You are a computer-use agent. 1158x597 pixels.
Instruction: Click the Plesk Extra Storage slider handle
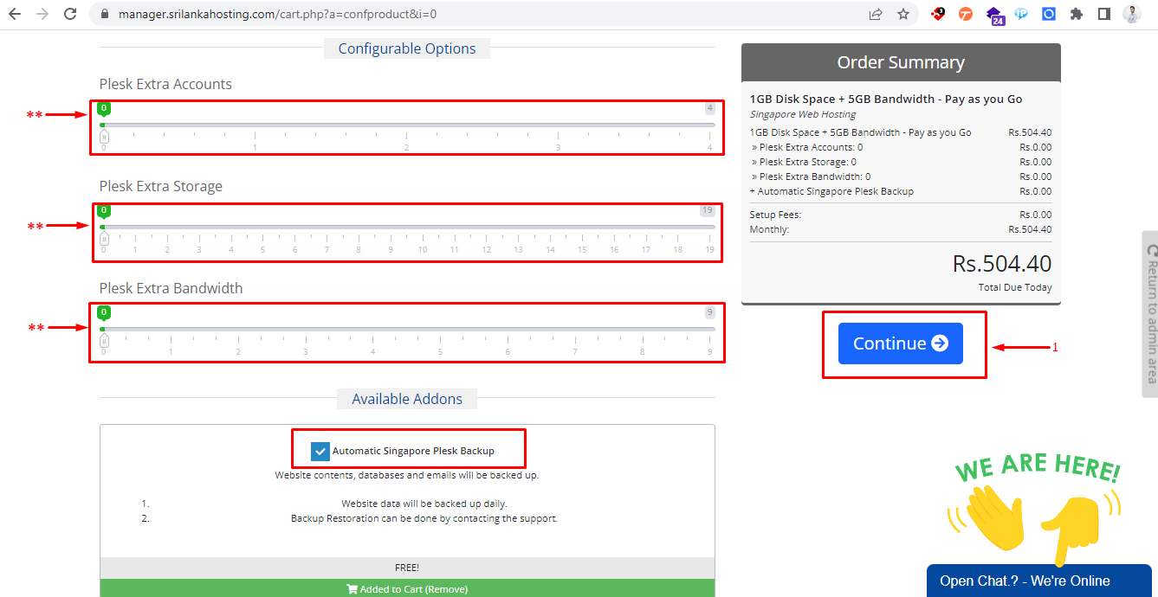tap(104, 239)
